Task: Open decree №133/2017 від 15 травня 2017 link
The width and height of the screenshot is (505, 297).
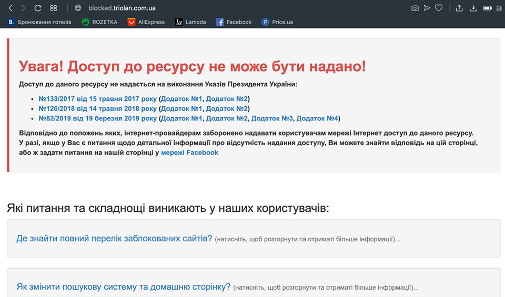Action: click(97, 99)
